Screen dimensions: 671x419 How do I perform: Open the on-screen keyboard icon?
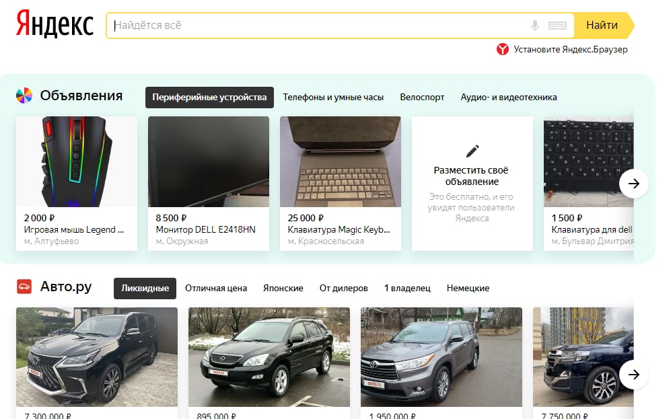[x=557, y=26]
